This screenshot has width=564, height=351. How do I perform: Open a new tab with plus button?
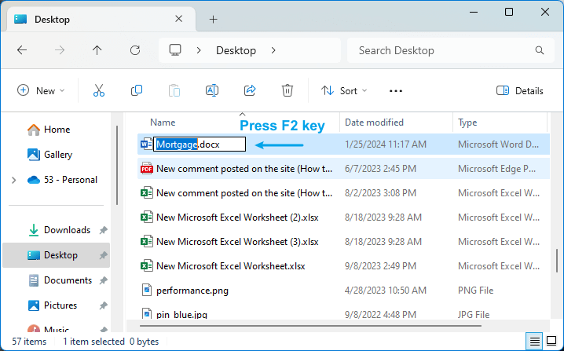pyautogui.click(x=213, y=19)
